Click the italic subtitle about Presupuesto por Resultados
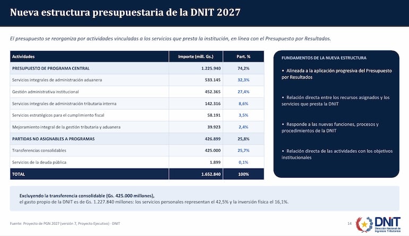Viewport: 409px width, 236px height. 171,39
